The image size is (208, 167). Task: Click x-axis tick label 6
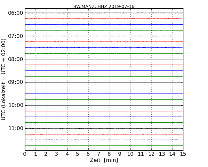(x=88, y=154)
